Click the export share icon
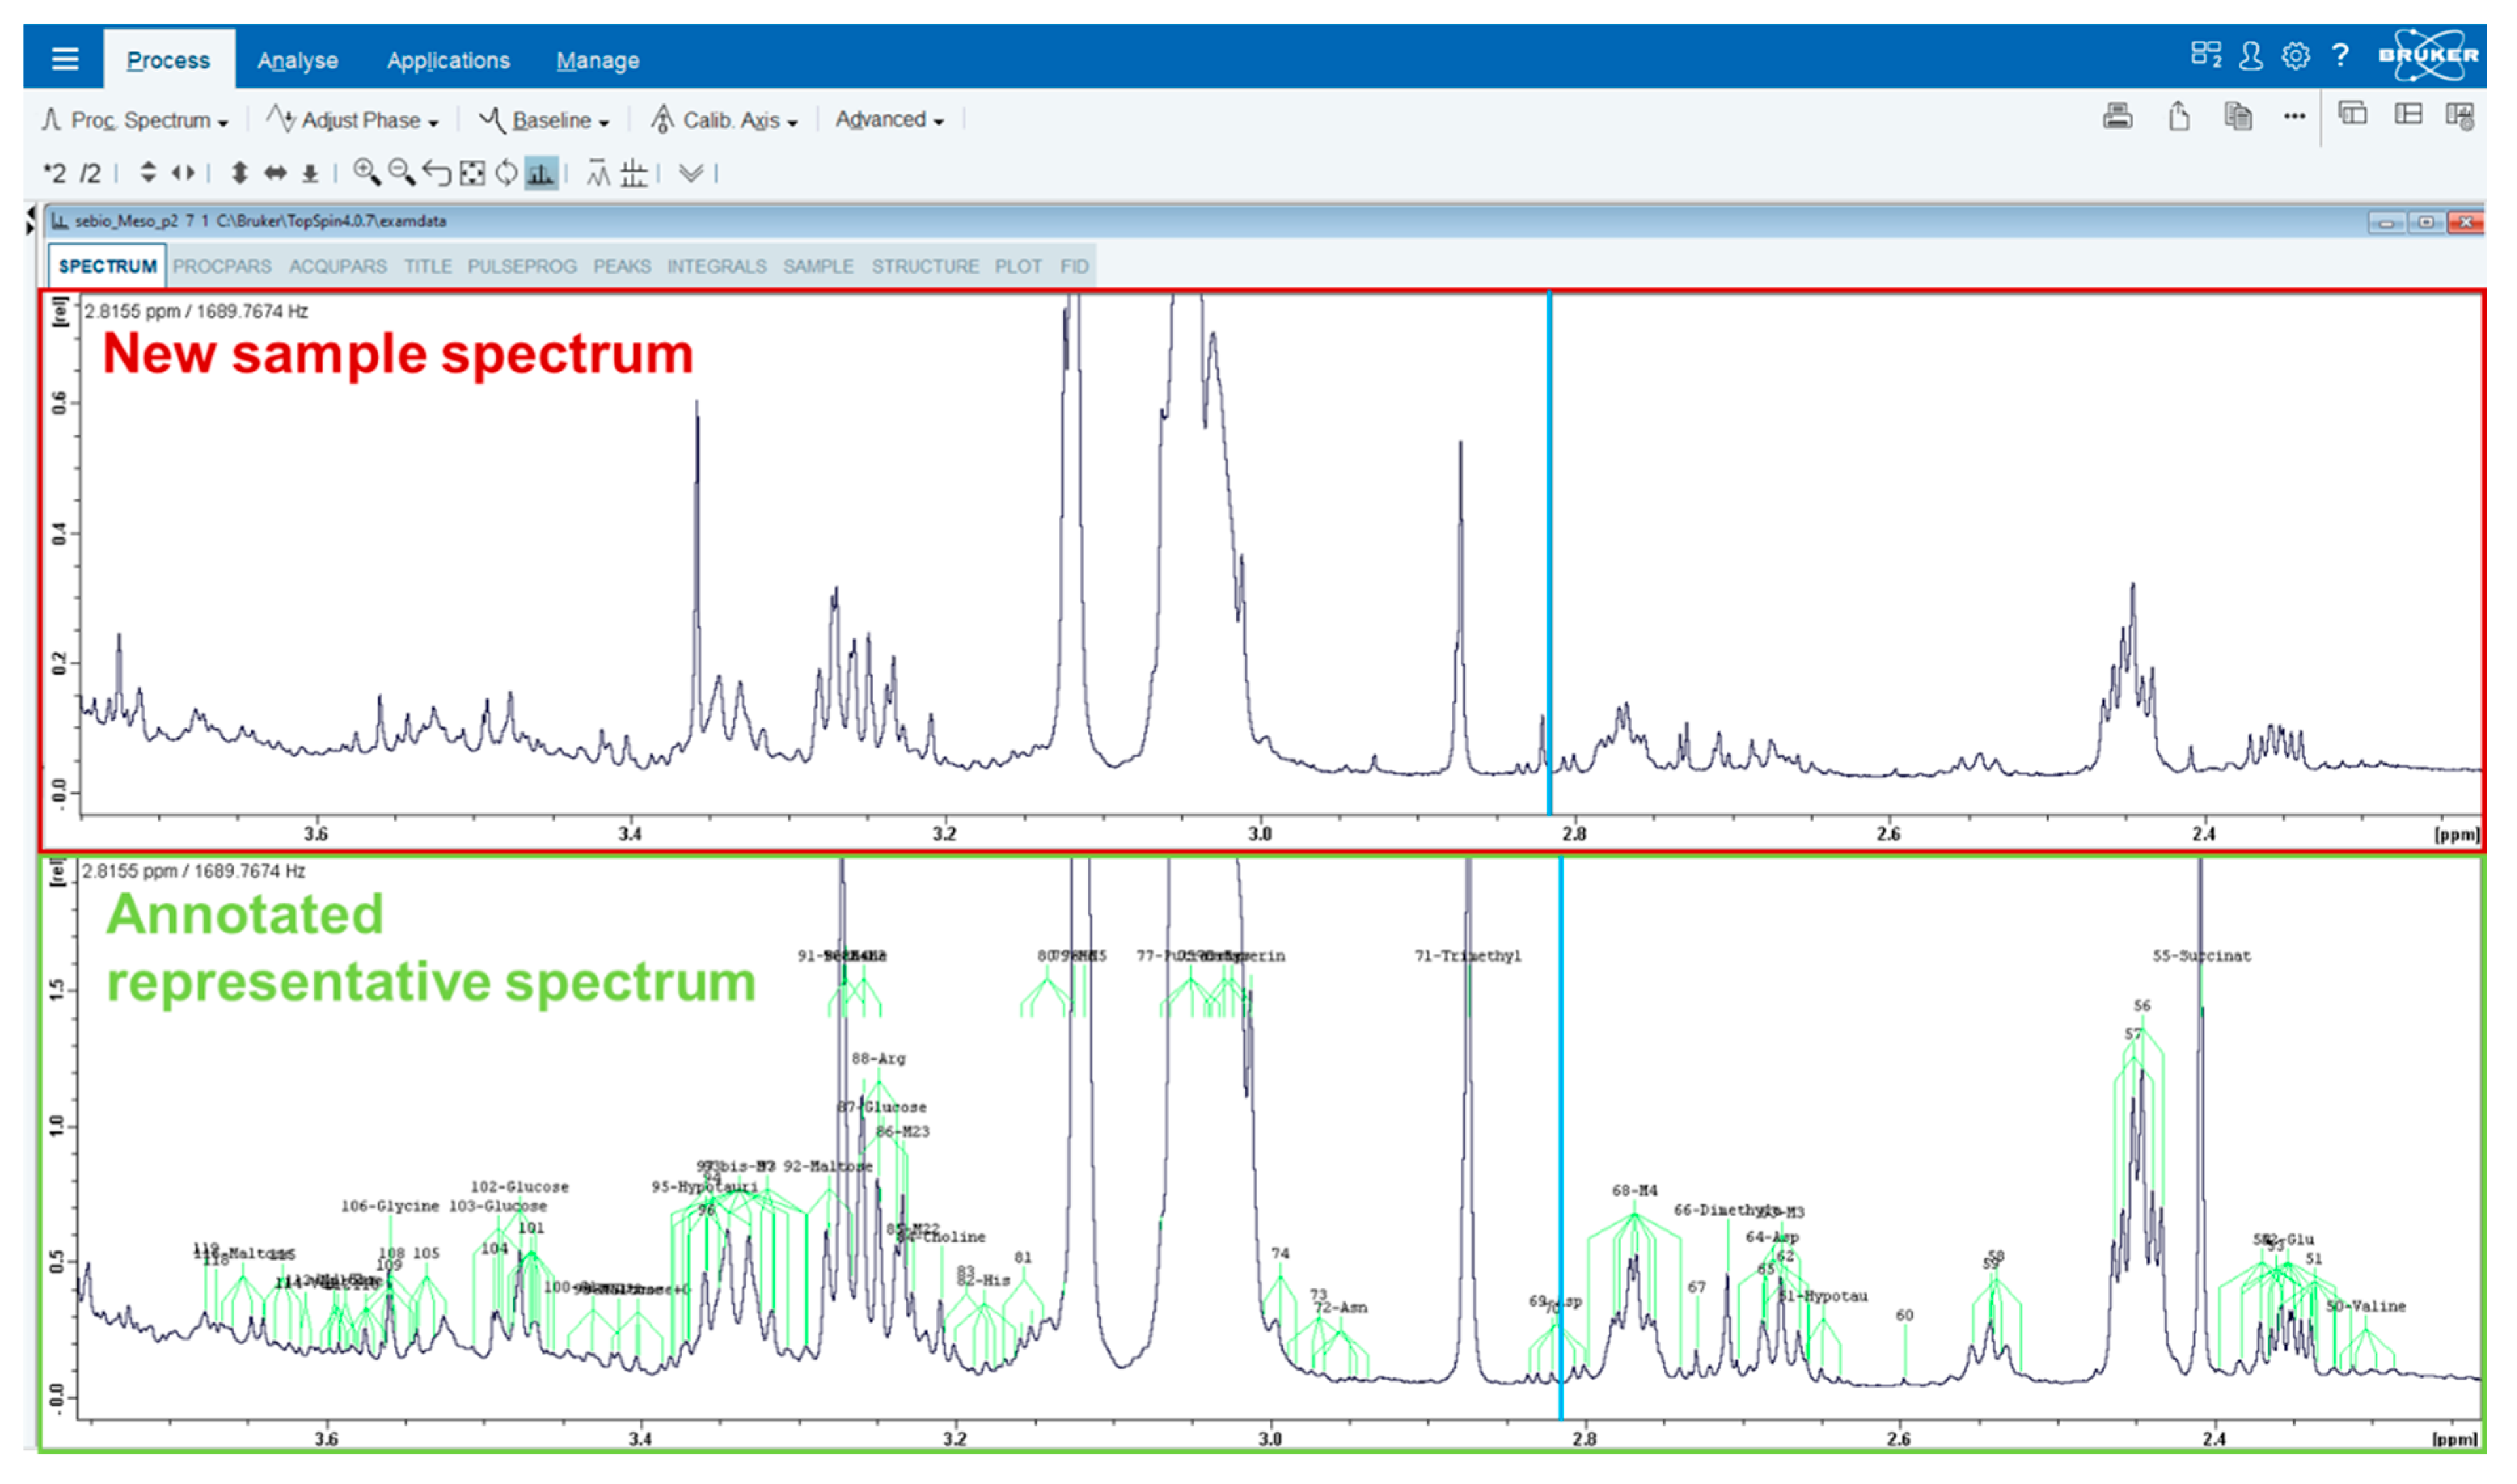2517x1484 pixels. click(2178, 117)
